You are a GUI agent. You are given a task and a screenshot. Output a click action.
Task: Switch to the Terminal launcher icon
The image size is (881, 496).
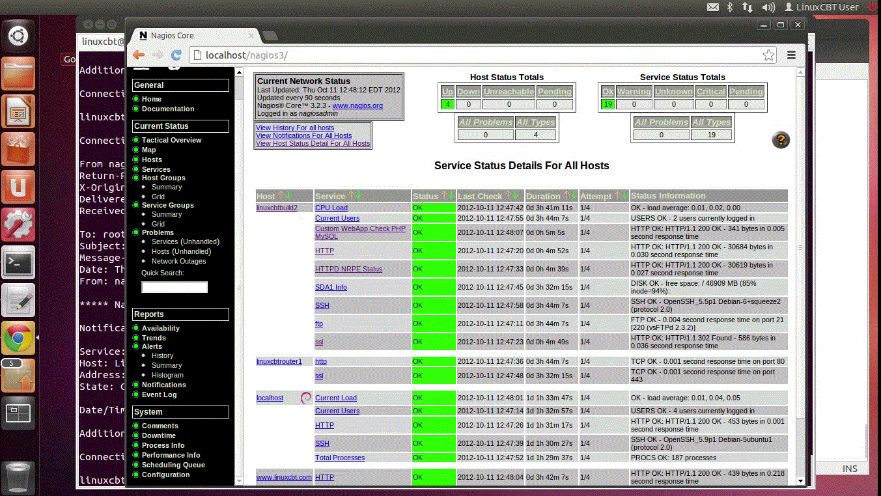click(18, 263)
